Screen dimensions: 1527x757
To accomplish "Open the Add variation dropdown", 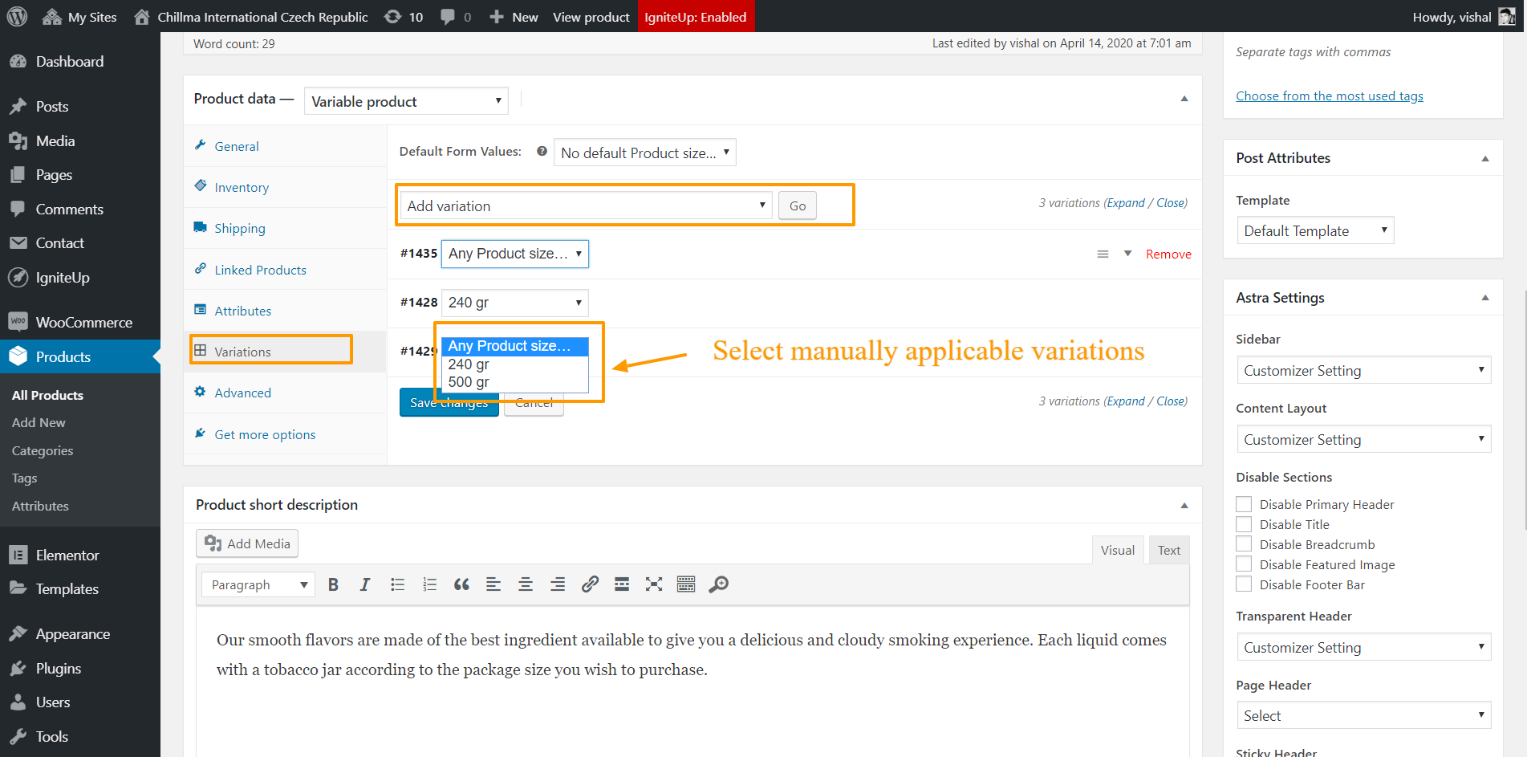I will click(x=586, y=206).
